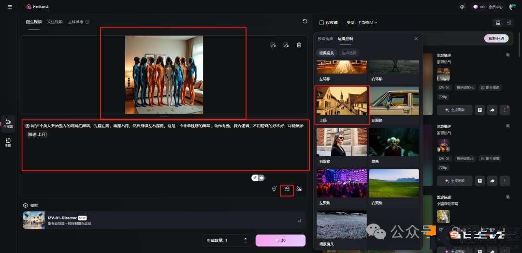
Task: Click the pink generate button showing 30
Action: (x=280, y=240)
